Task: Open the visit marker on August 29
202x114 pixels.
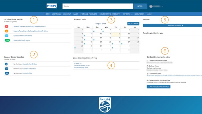Action: [x=75, y=48]
